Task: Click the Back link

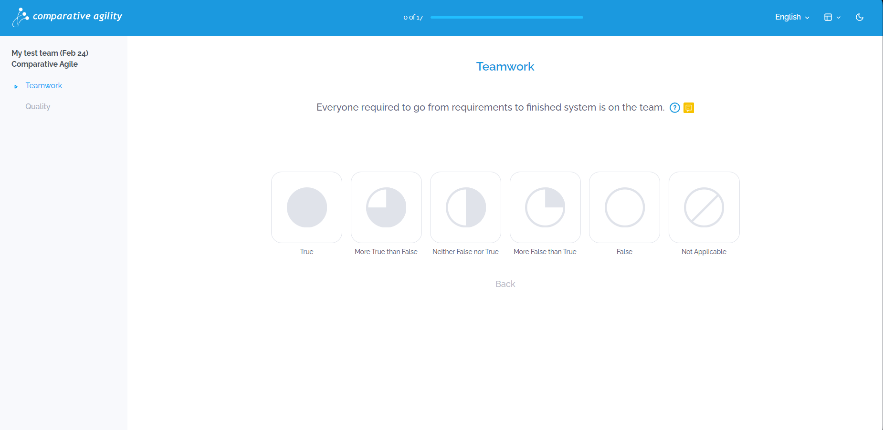Action: [505, 284]
